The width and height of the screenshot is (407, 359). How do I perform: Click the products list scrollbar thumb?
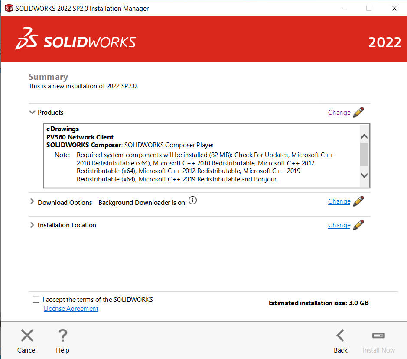(364, 155)
